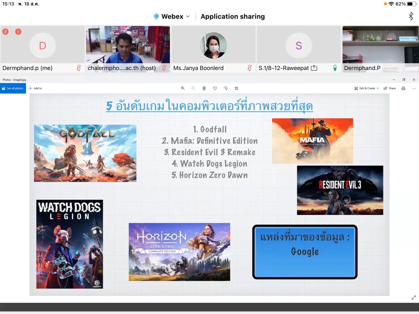Image resolution: width=419 pixels, height=314 pixels.
Task: Click the fullscreen expand arrows icon
Action: point(414,298)
